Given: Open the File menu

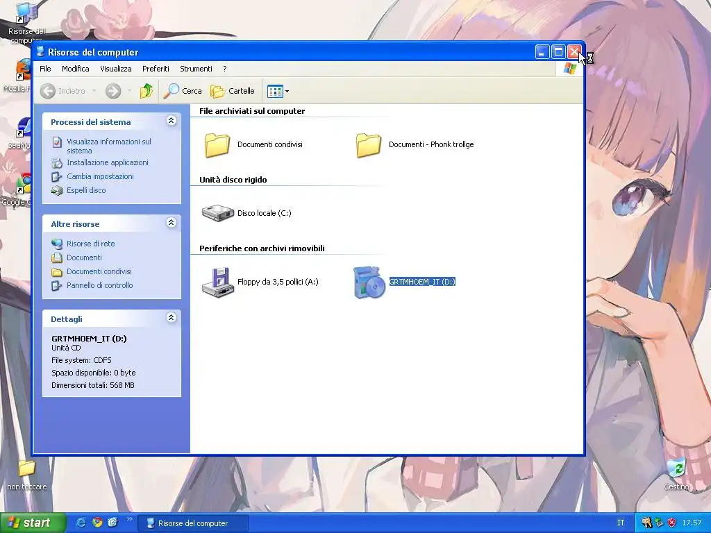Looking at the screenshot, I should coord(45,69).
